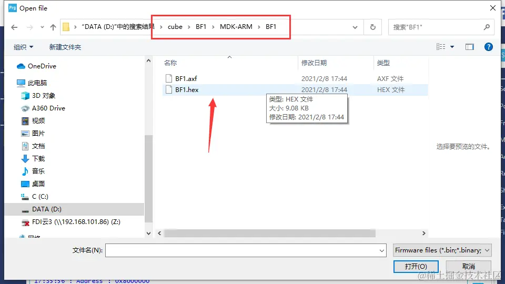Click the 取消 button

(x=468, y=267)
